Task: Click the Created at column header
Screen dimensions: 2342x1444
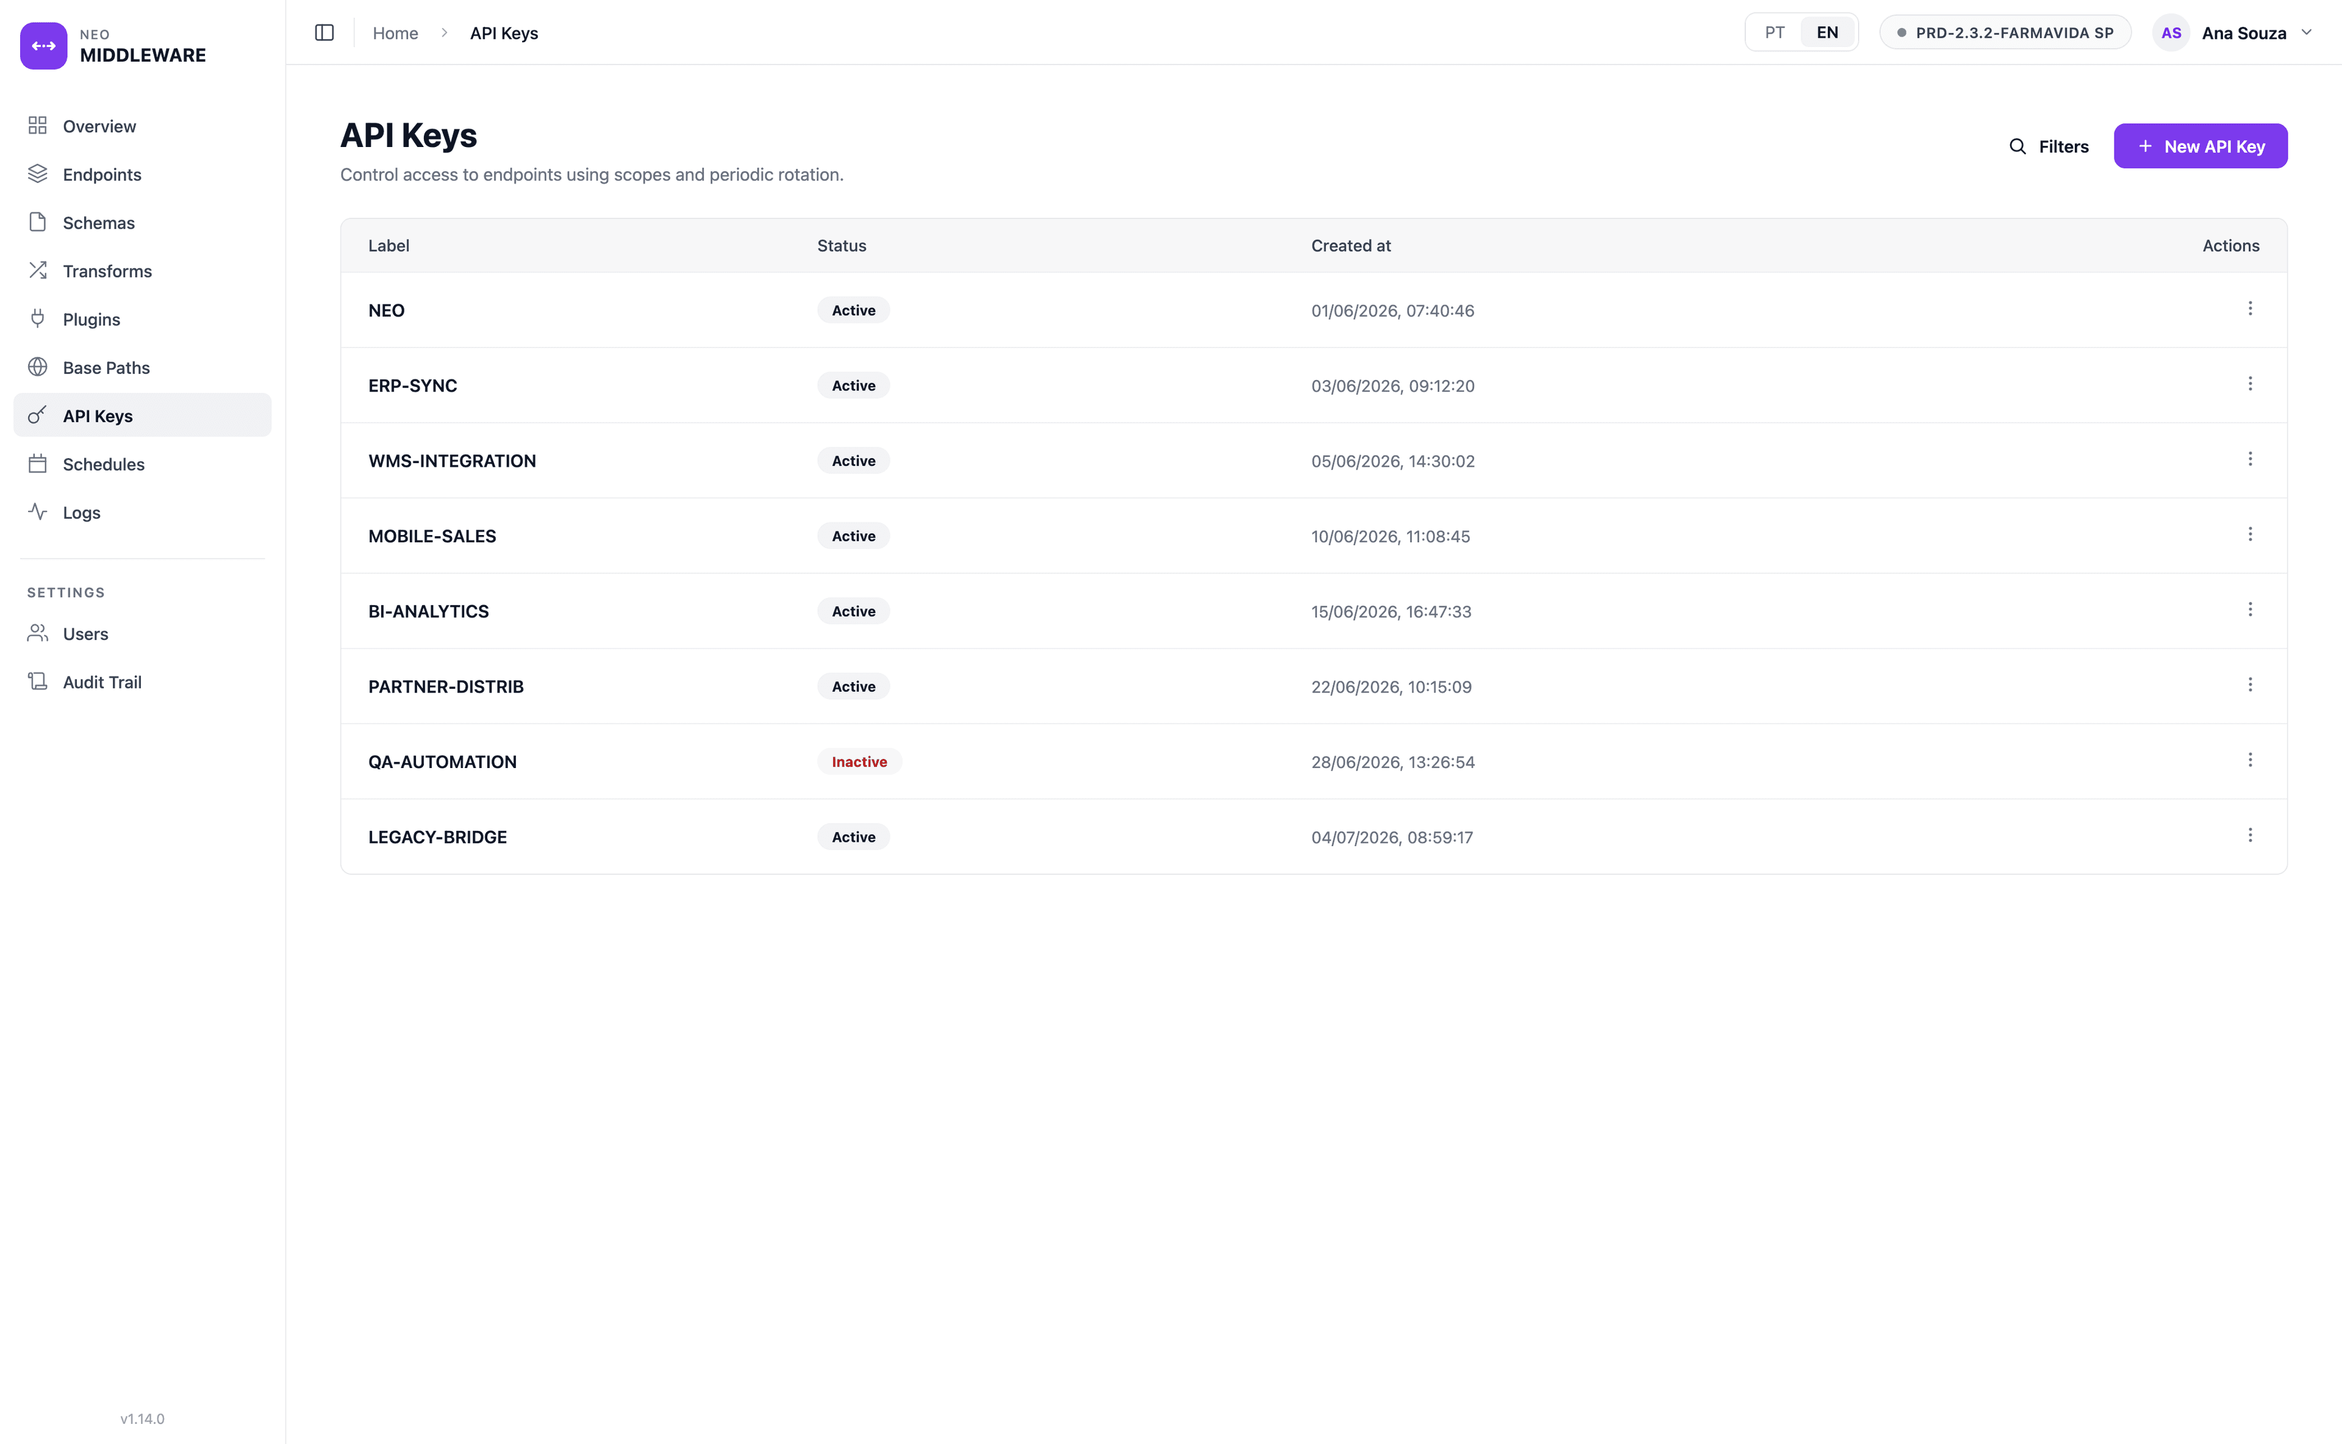Action: point(1351,245)
